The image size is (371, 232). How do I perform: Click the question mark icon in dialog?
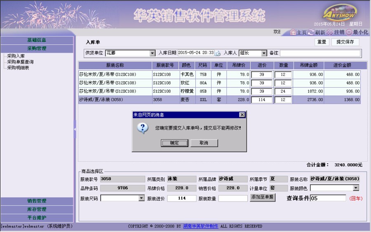click(x=143, y=128)
